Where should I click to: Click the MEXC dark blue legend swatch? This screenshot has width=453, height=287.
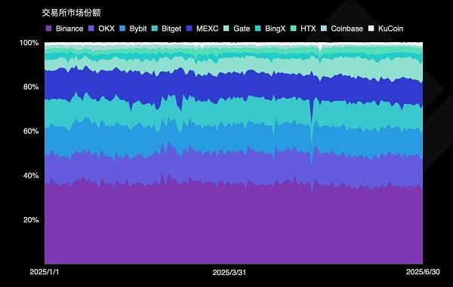coord(190,29)
